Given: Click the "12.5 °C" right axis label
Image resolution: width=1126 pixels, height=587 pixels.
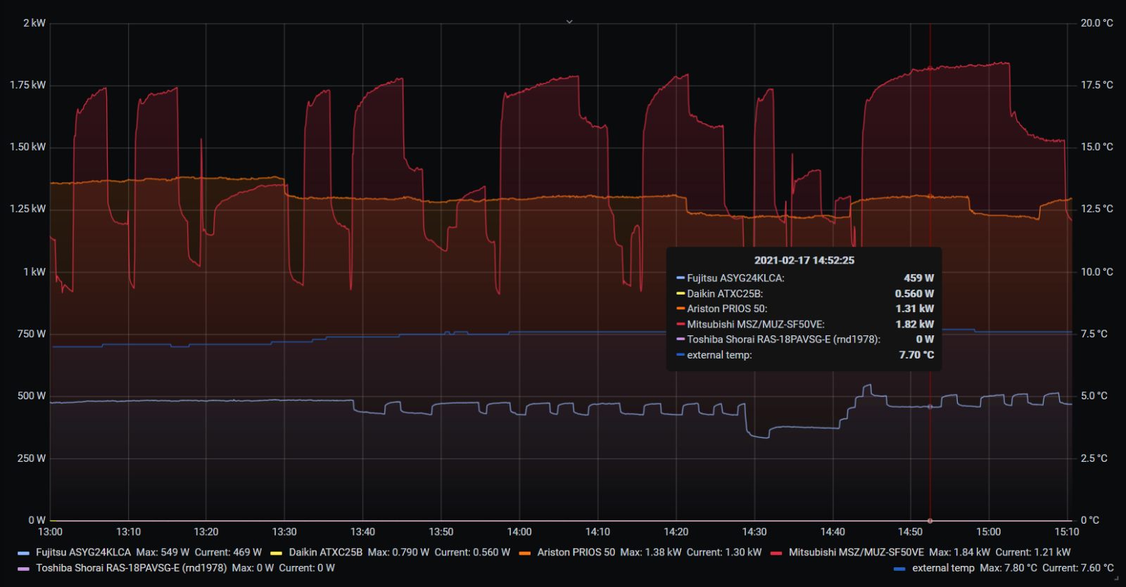Looking at the screenshot, I should pyautogui.click(x=1097, y=209).
